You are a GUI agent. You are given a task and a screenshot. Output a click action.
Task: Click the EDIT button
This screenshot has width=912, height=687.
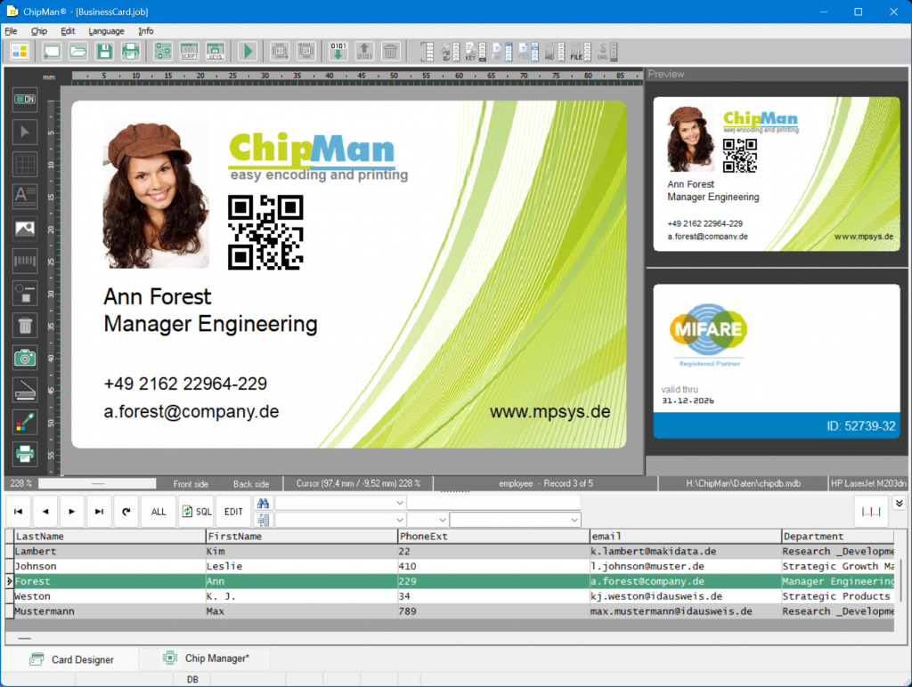[233, 512]
